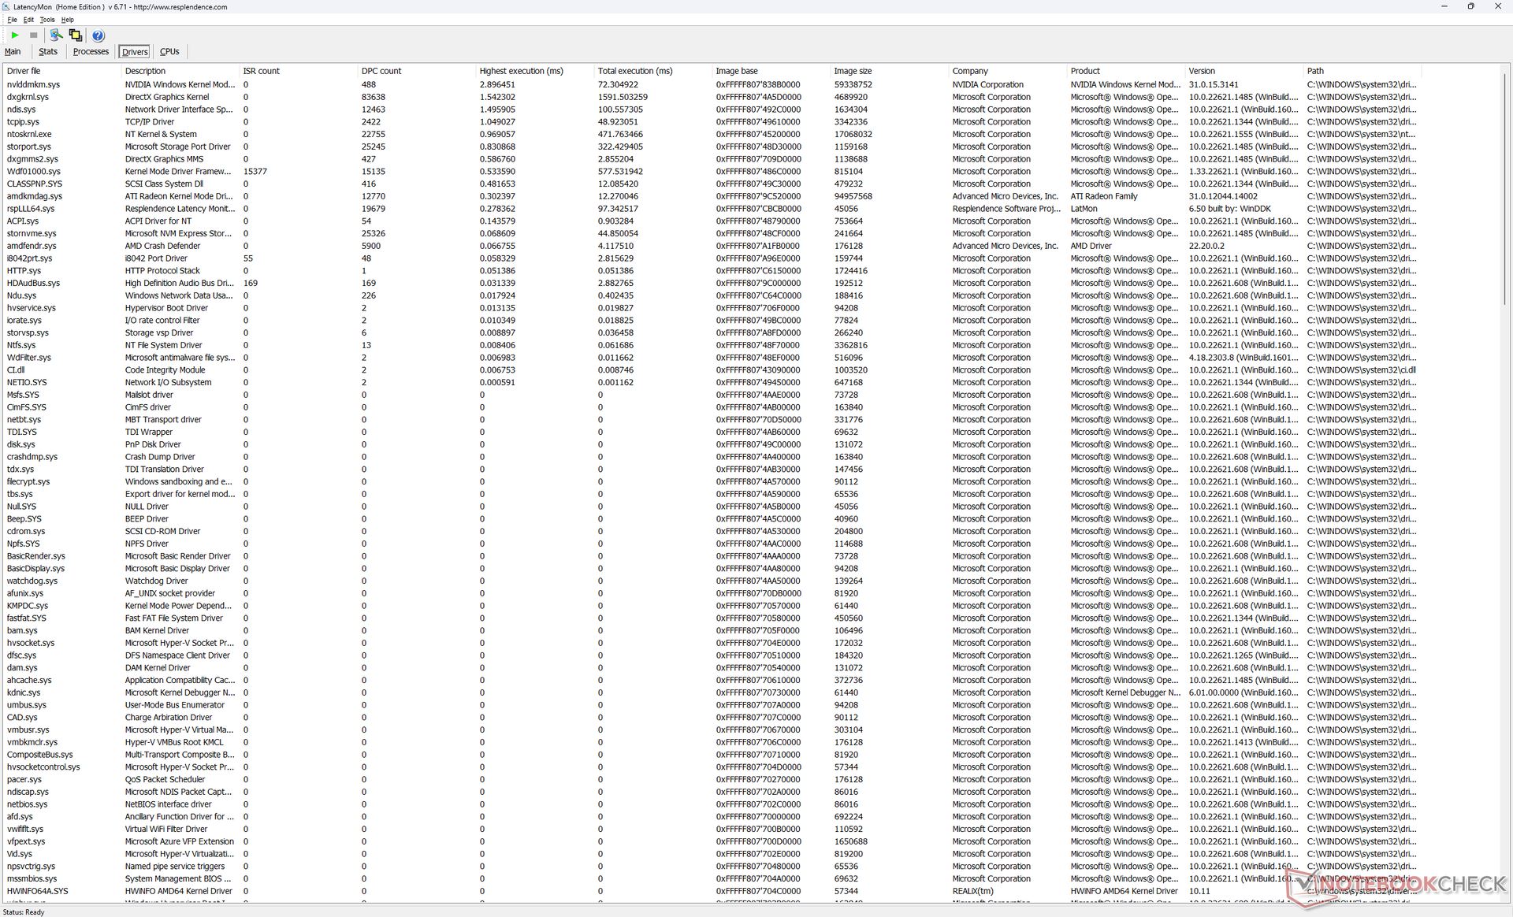The width and height of the screenshot is (1513, 917).
Task: Sort by the Driver file column header
Action: coord(62,71)
